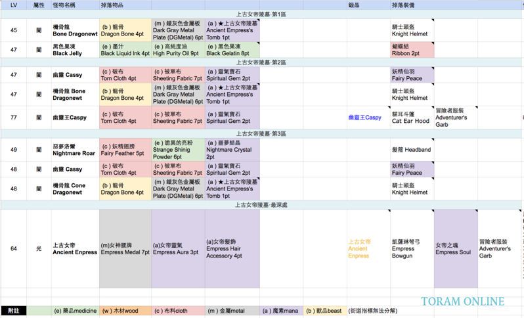Screen dimensions: 524x318
Task: Select Adventurer's Garb in the Caspy row
Action: (x=456, y=118)
